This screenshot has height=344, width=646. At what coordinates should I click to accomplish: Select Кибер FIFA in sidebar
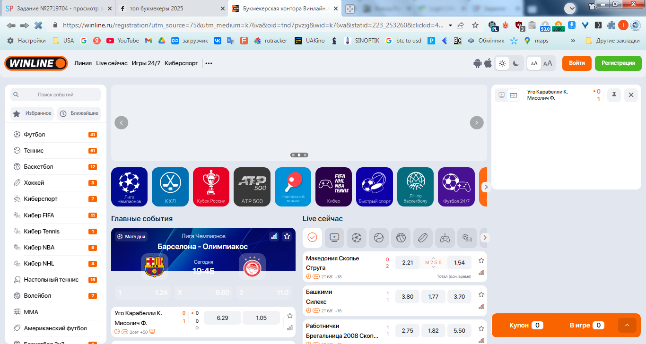coord(55,215)
